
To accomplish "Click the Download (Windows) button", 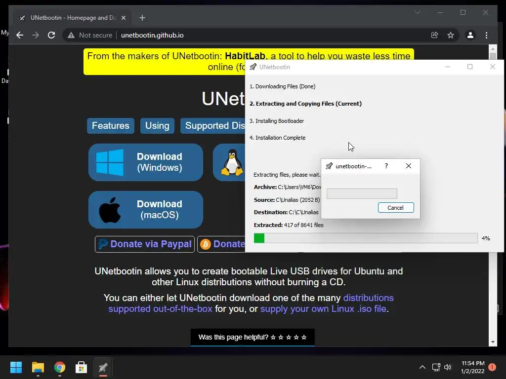I will coord(146,162).
